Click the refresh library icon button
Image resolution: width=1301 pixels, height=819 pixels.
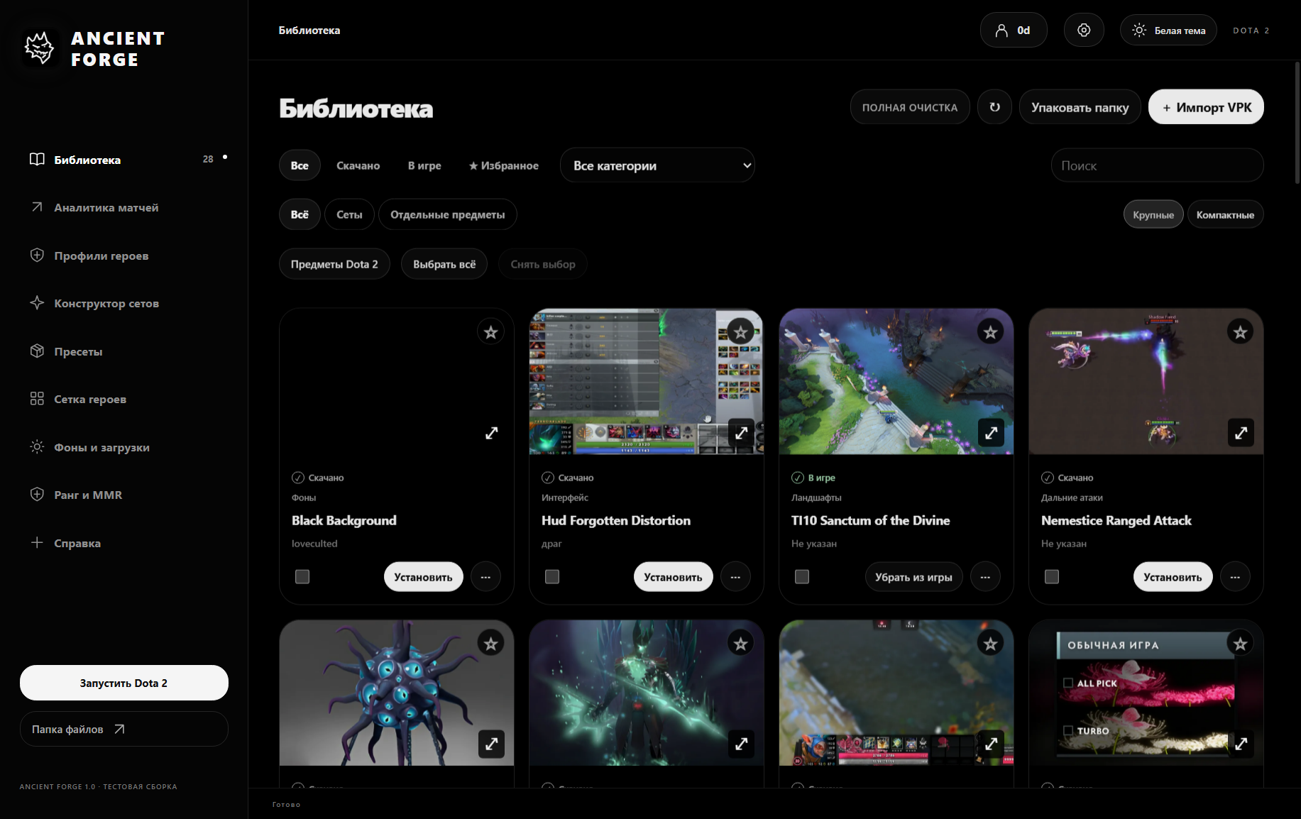pyautogui.click(x=994, y=107)
